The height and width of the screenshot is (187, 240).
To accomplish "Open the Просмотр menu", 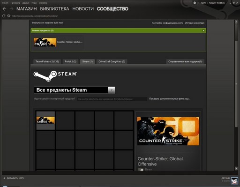I will (x=15, y=3).
